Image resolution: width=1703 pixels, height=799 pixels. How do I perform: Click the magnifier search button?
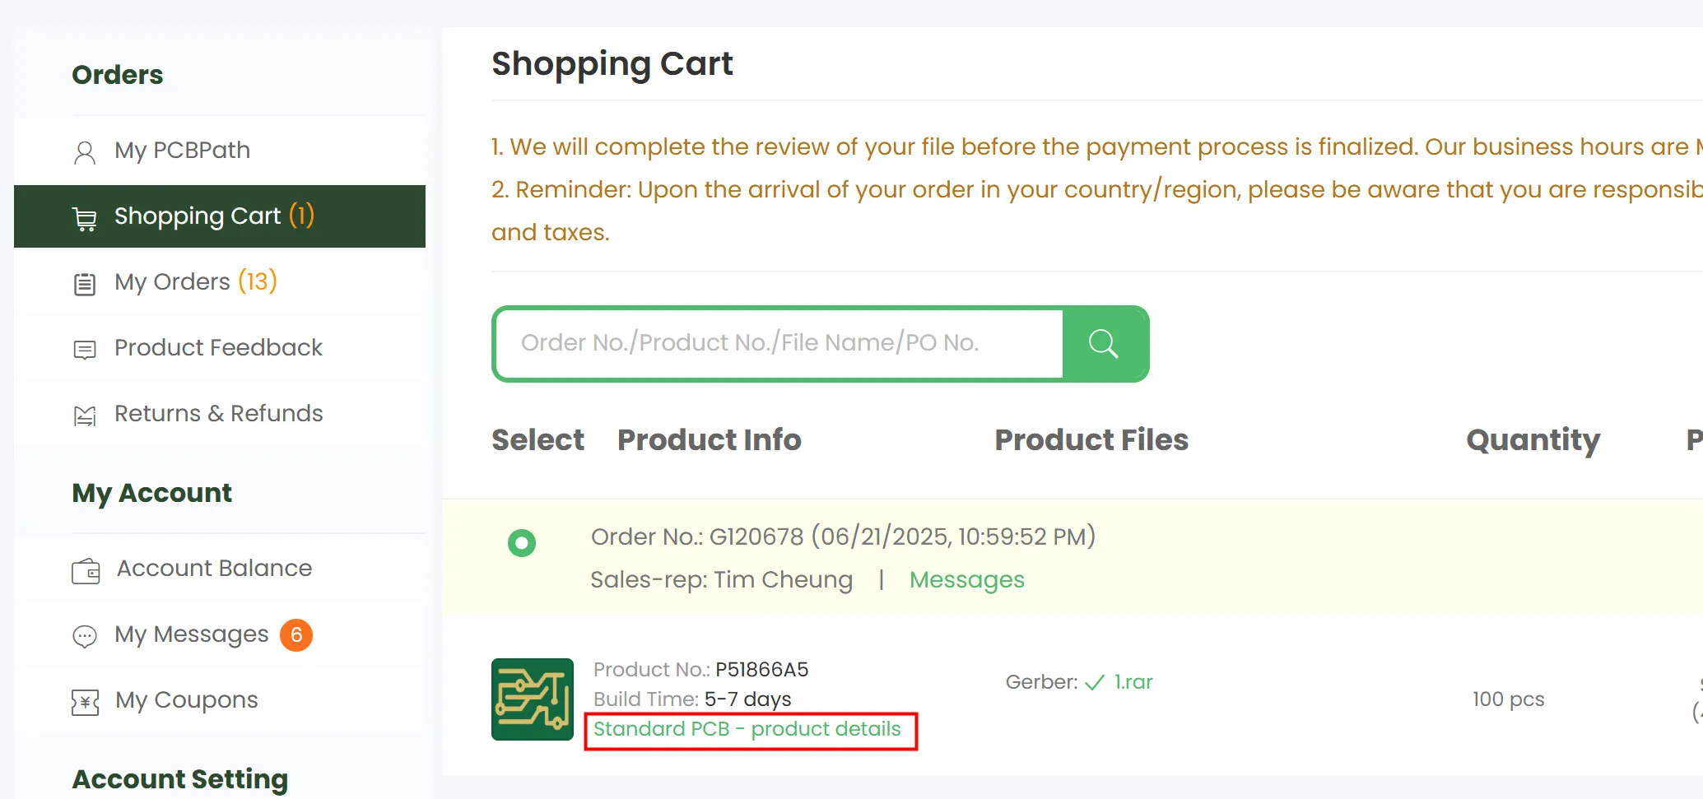[1104, 344]
